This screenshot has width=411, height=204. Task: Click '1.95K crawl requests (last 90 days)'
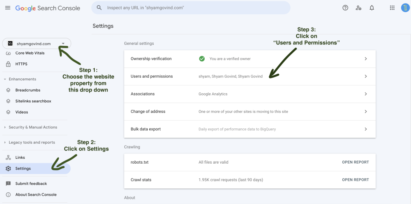(x=231, y=180)
